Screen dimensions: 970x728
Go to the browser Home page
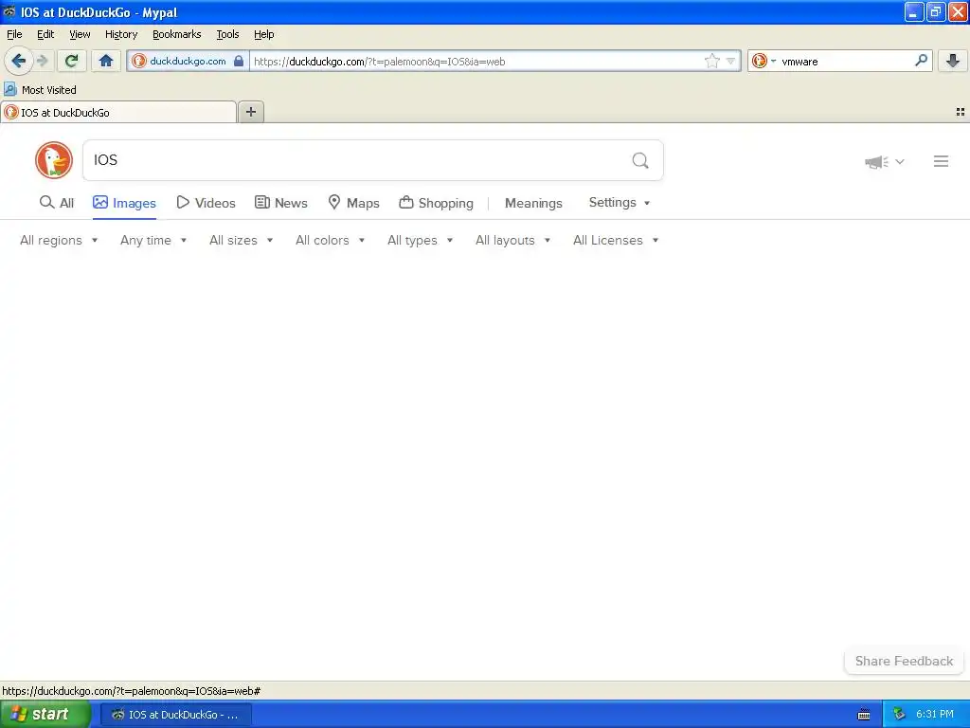tap(106, 61)
